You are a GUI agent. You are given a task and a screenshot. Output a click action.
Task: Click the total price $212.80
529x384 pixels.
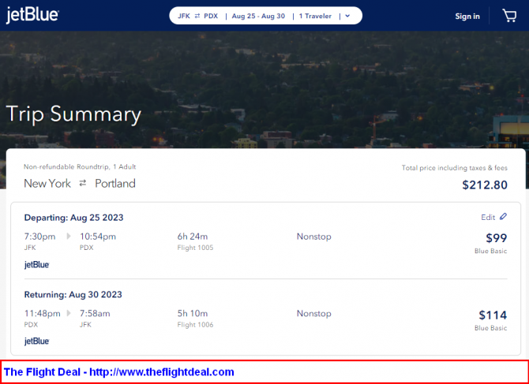(485, 185)
